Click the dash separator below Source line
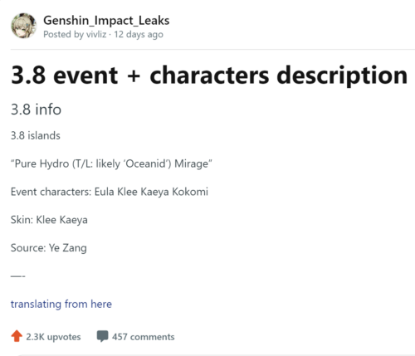The height and width of the screenshot is (356, 415). (18, 276)
